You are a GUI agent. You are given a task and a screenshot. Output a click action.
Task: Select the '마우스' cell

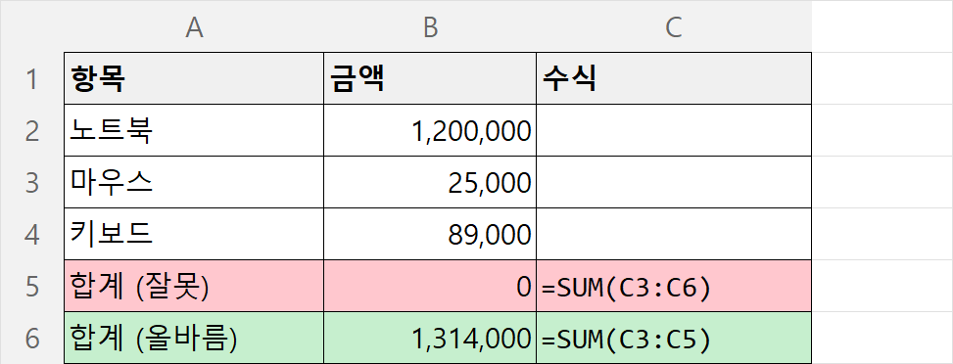pyautogui.click(x=194, y=182)
